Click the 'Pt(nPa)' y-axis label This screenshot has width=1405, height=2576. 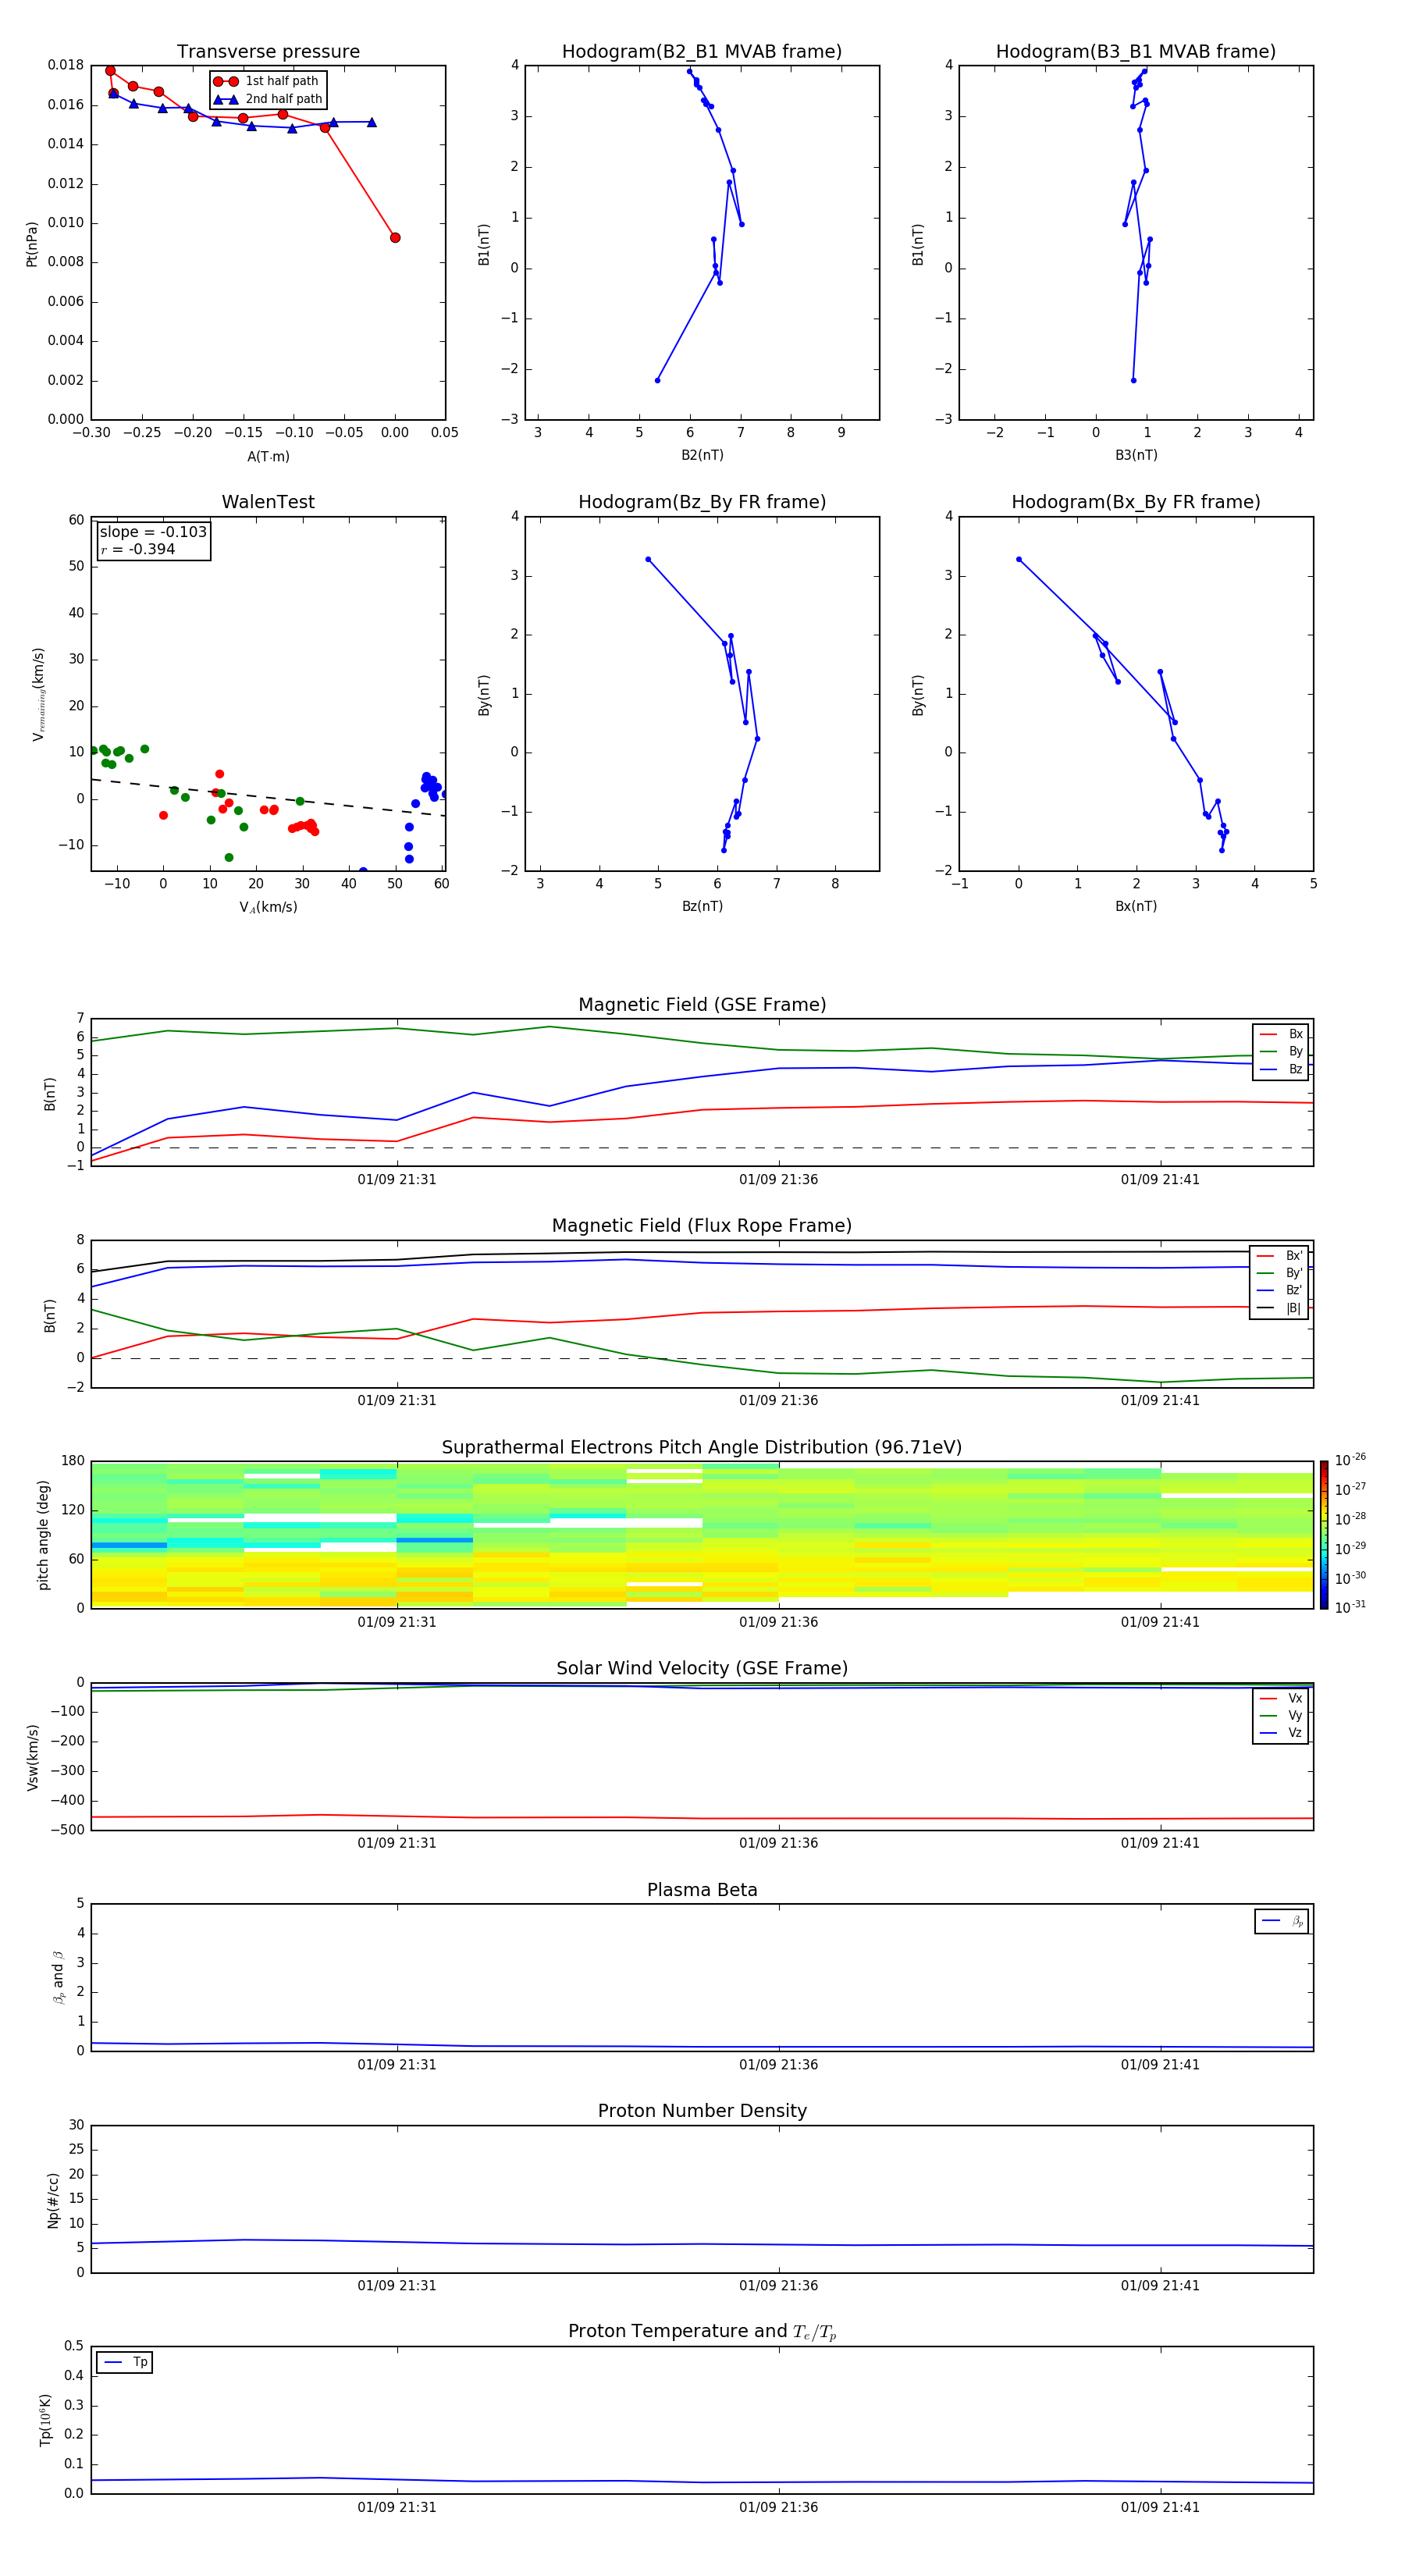coord(31,243)
